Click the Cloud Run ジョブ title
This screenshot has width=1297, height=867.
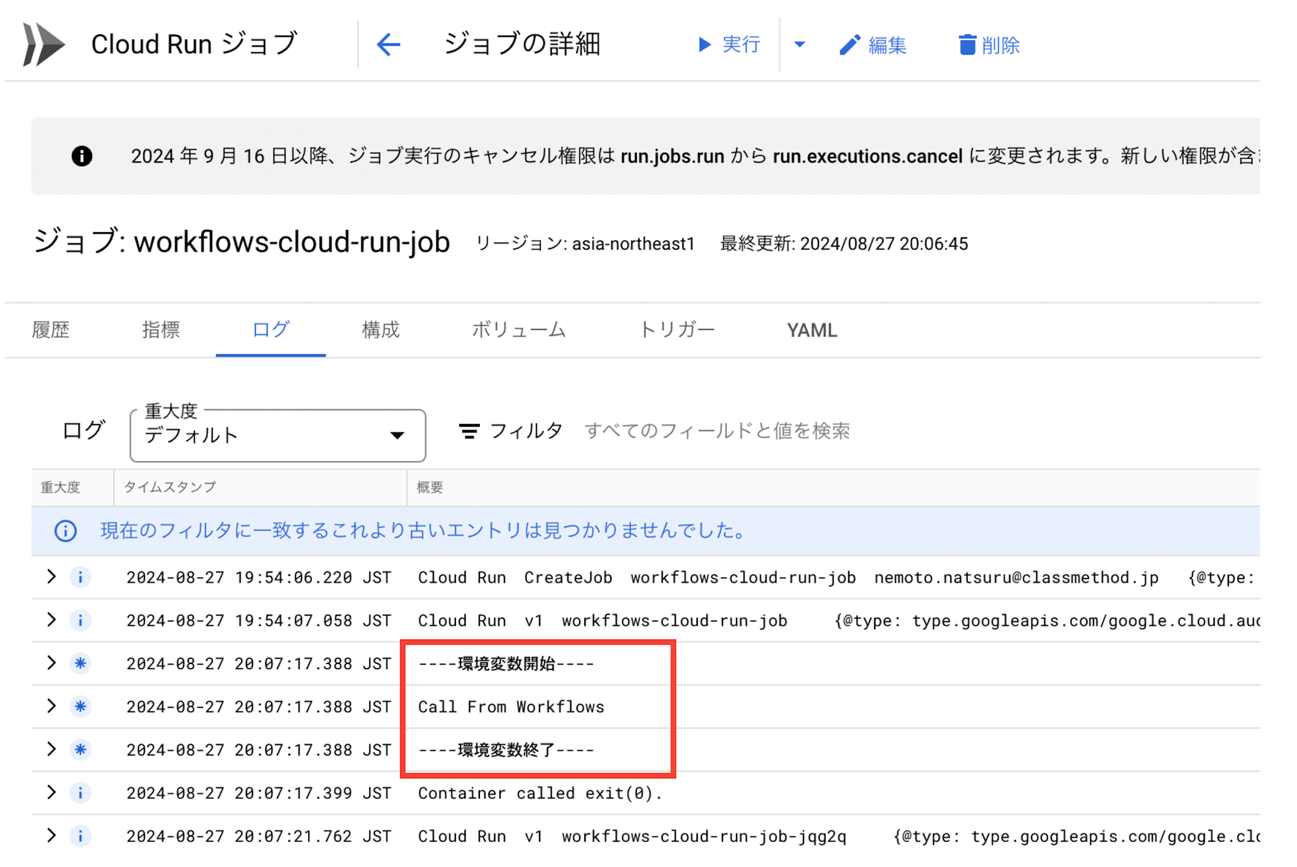(194, 44)
